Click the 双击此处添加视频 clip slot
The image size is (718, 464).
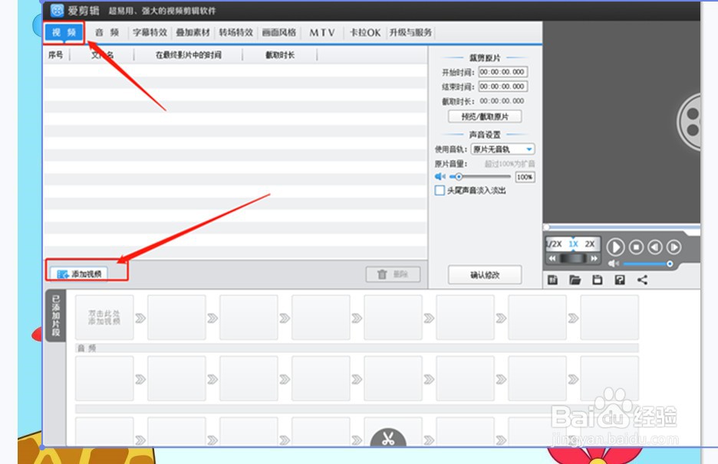pyautogui.click(x=104, y=317)
